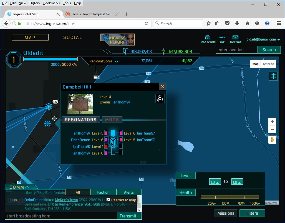The width and height of the screenshot is (285, 223).
Task: Open the portal Link icon
Action: (x=221, y=37)
